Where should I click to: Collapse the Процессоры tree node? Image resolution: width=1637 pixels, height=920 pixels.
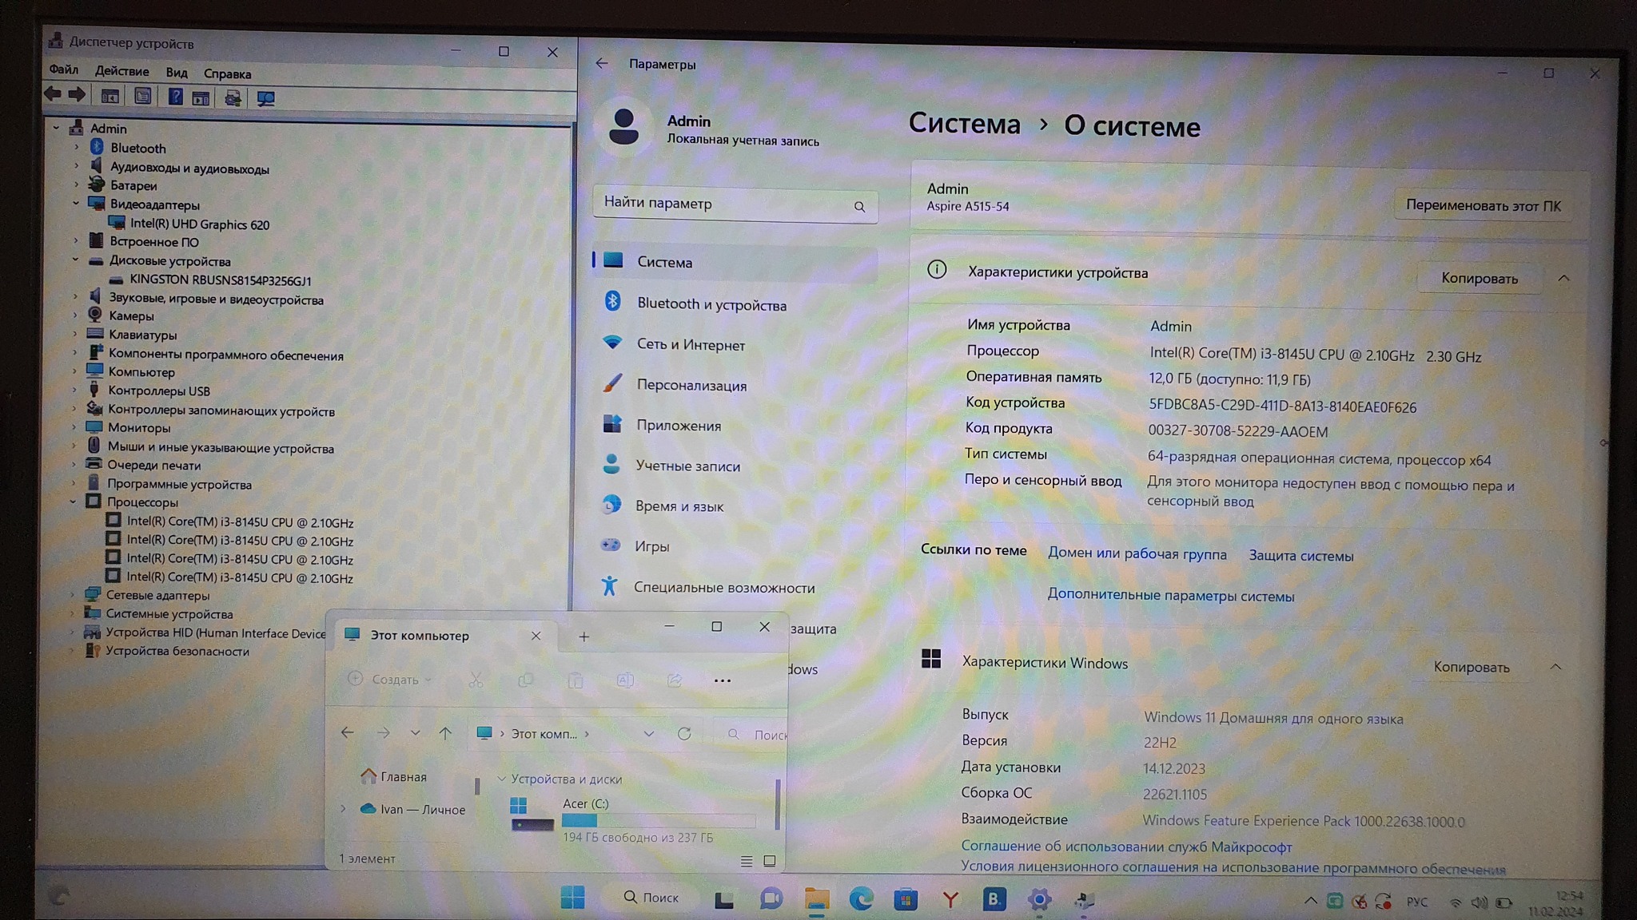74,502
